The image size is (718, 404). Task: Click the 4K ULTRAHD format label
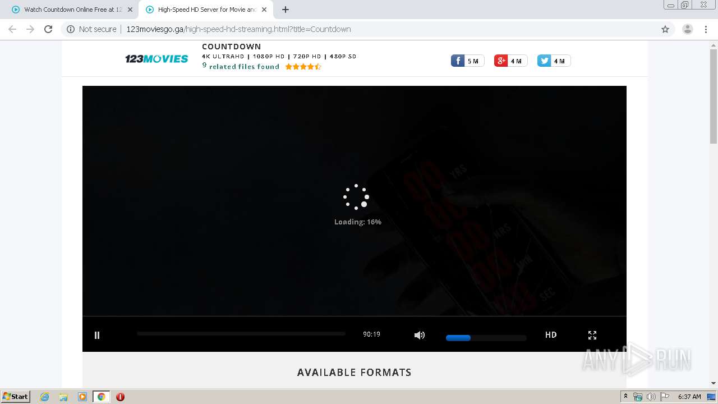[x=223, y=57]
